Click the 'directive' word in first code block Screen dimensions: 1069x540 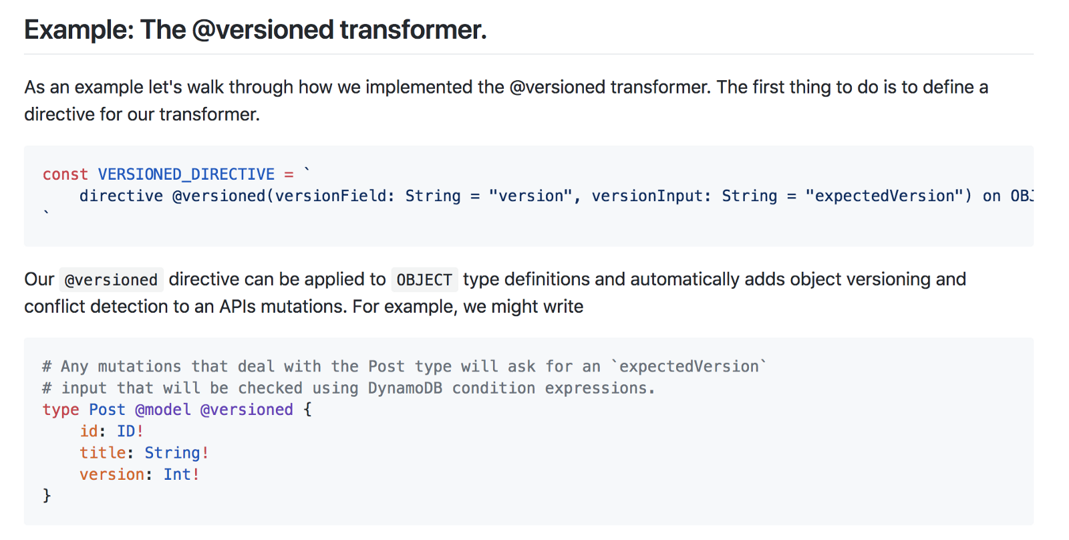[x=121, y=196]
